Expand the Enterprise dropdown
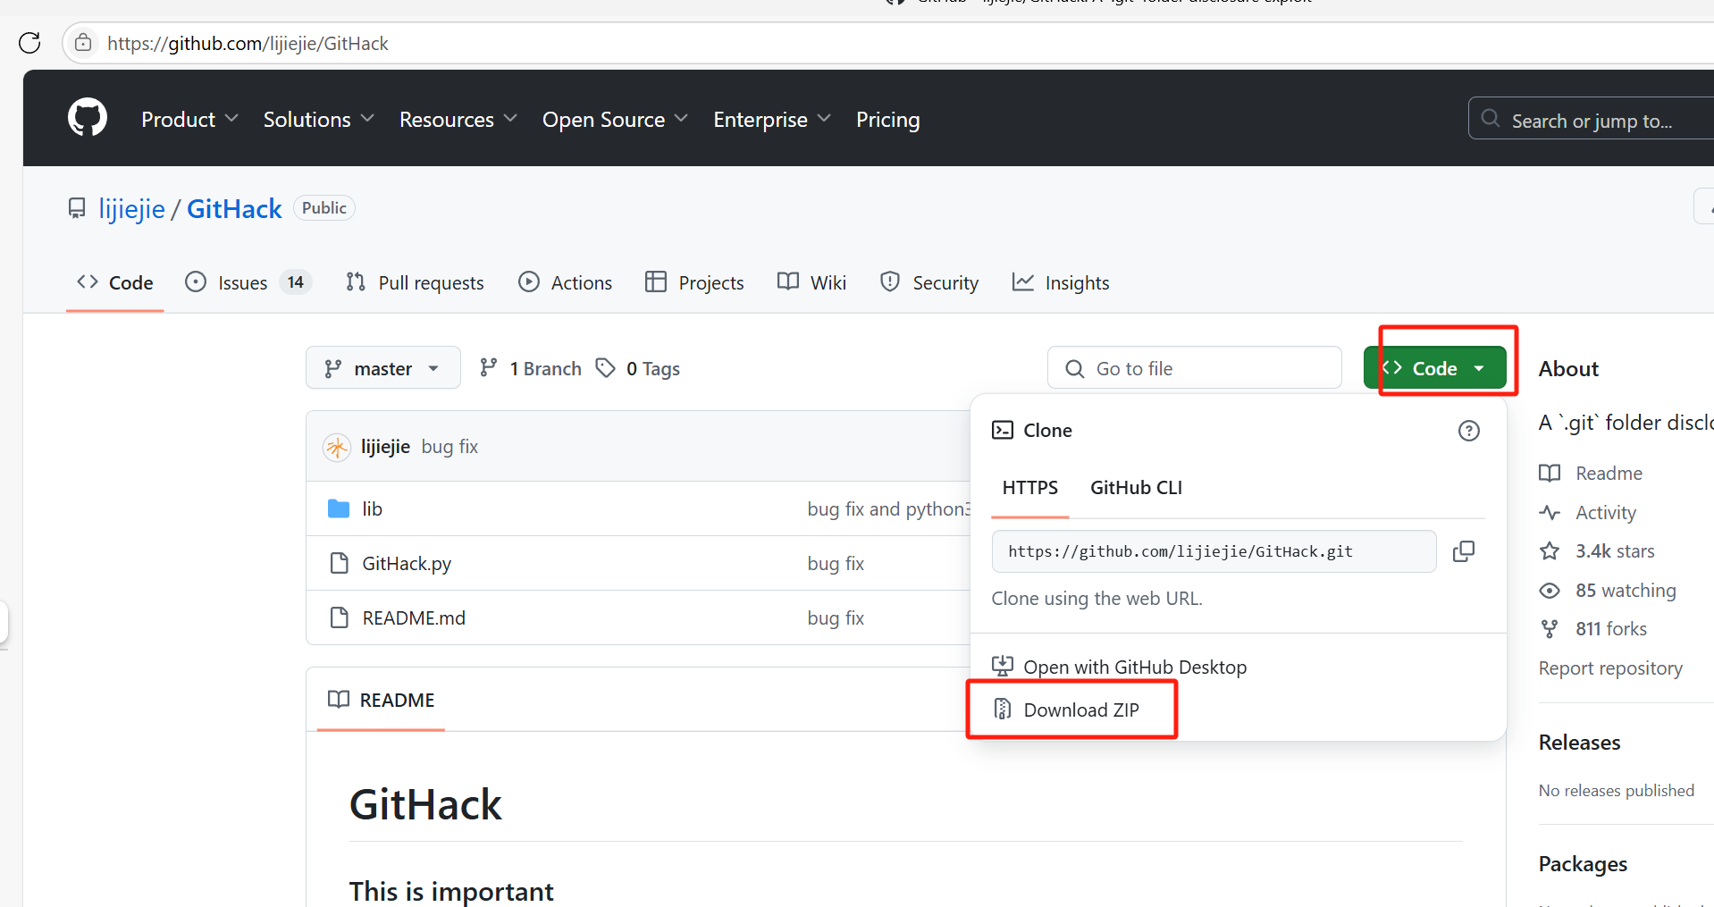The image size is (1714, 907). click(772, 119)
